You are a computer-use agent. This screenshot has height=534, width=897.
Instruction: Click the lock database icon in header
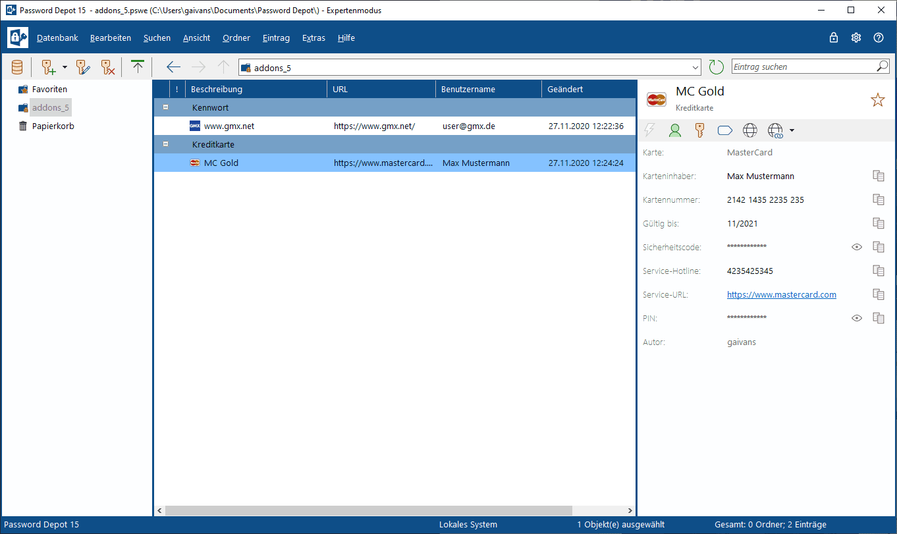point(834,38)
